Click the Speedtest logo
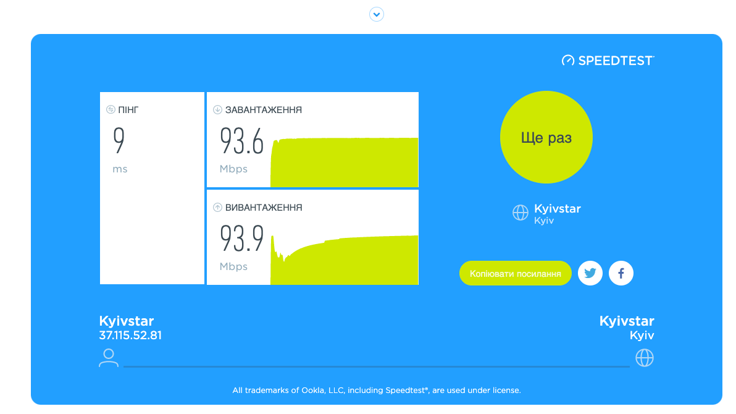This screenshot has width=736, height=414. [608, 61]
